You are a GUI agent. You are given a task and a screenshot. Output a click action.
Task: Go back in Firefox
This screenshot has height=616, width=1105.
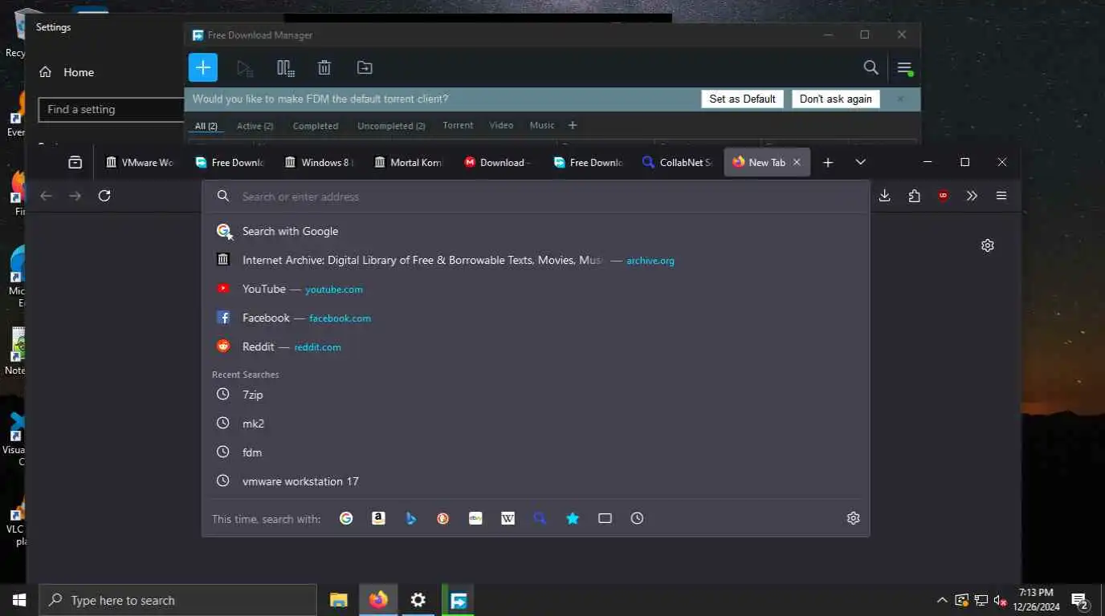[x=46, y=196]
